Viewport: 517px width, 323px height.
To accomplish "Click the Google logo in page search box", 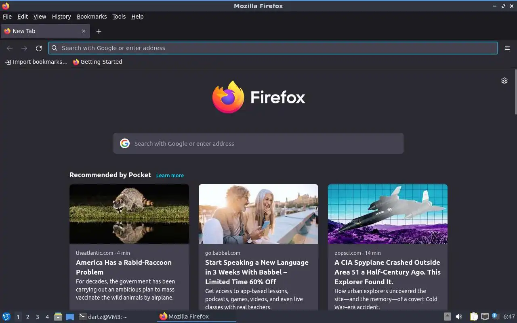I will pyautogui.click(x=125, y=143).
